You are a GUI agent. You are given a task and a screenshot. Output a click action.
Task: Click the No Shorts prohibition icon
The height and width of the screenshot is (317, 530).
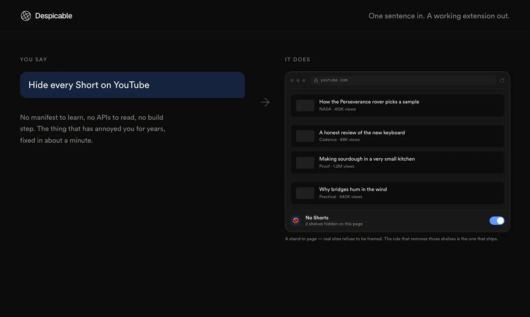click(x=295, y=221)
